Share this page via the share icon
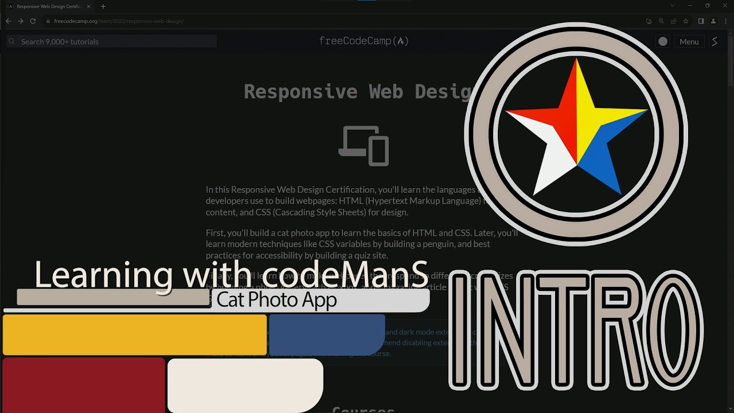The image size is (734, 413). (673, 21)
